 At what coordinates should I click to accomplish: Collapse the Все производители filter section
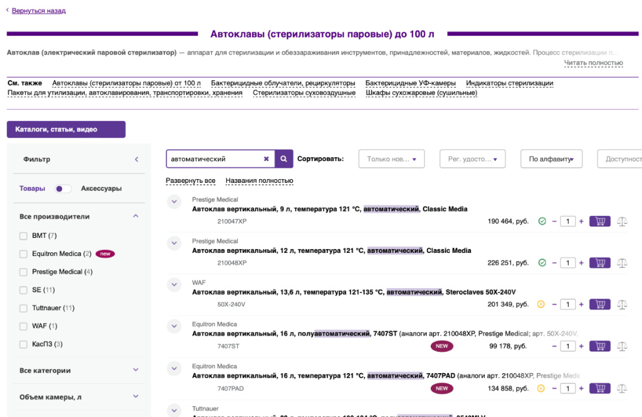pos(136,216)
